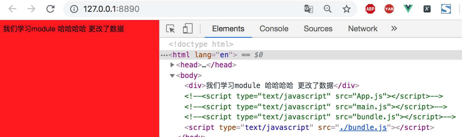The width and height of the screenshot is (462, 137).
Task: Click the zoom magnifier icon
Action: tap(327, 9)
